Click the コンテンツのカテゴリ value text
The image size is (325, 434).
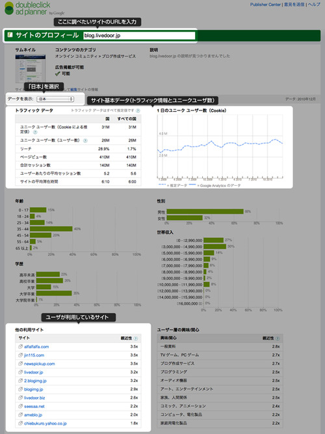(x=96, y=56)
